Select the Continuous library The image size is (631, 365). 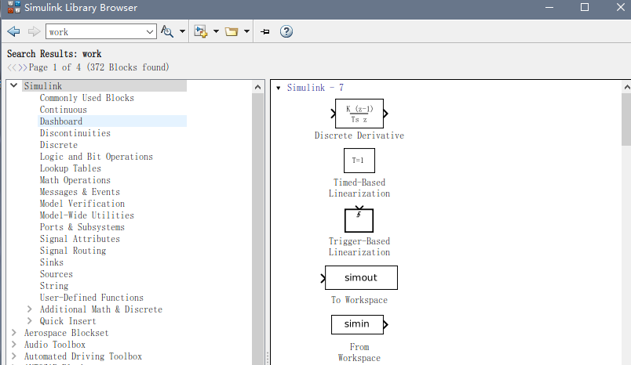coord(64,110)
